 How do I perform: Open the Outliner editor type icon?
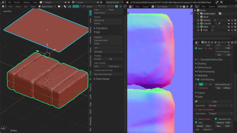click(x=196, y=7)
